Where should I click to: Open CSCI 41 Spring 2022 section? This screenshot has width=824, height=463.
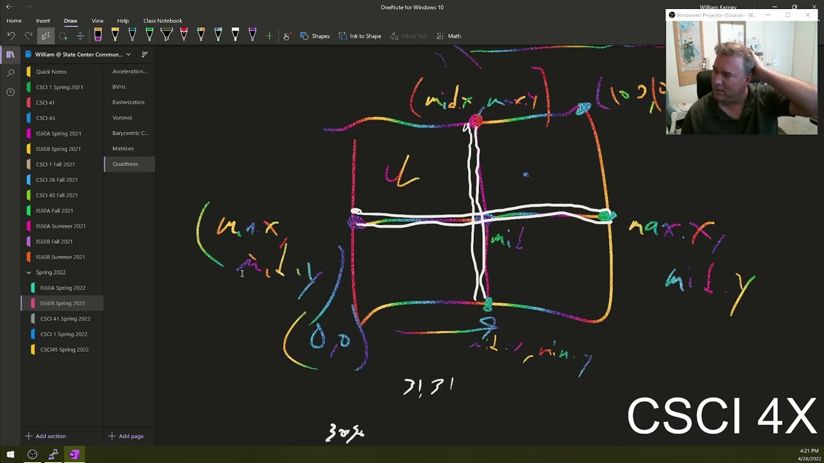point(62,318)
